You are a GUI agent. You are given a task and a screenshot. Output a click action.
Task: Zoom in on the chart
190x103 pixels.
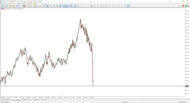click(x=54, y=6)
